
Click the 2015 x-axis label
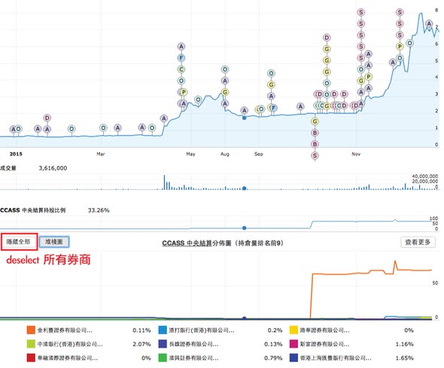click(16, 154)
